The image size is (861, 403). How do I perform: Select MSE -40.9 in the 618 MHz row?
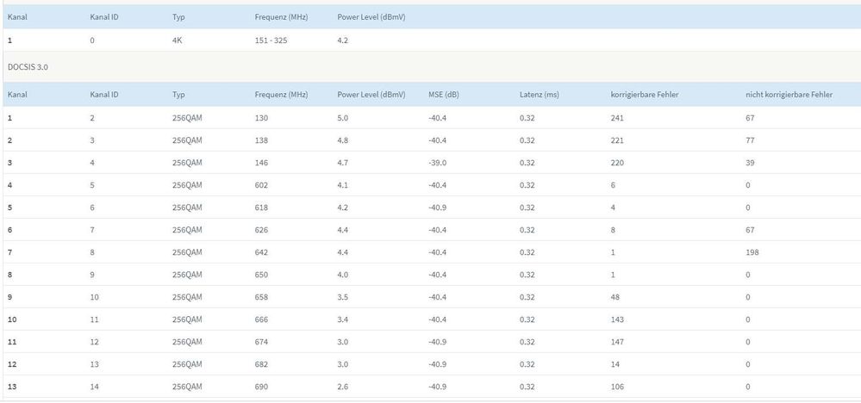[x=438, y=208]
